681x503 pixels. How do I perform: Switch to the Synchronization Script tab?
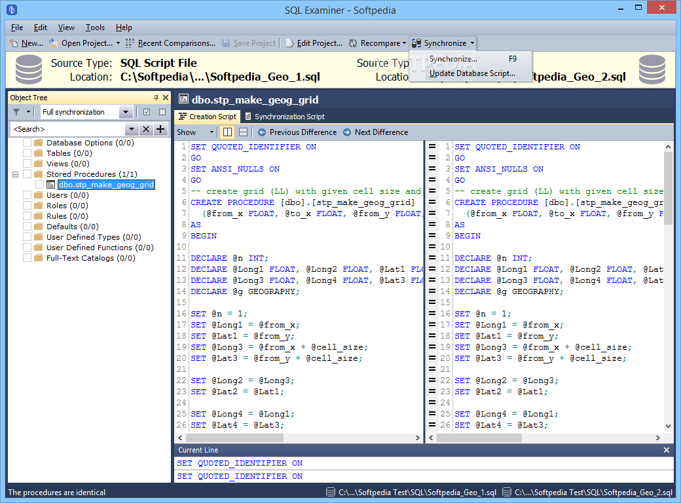tap(285, 117)
